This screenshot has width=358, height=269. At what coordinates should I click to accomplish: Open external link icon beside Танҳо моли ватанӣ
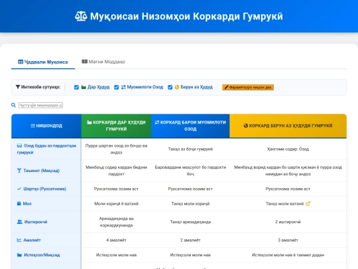click(x=308, y=204)
